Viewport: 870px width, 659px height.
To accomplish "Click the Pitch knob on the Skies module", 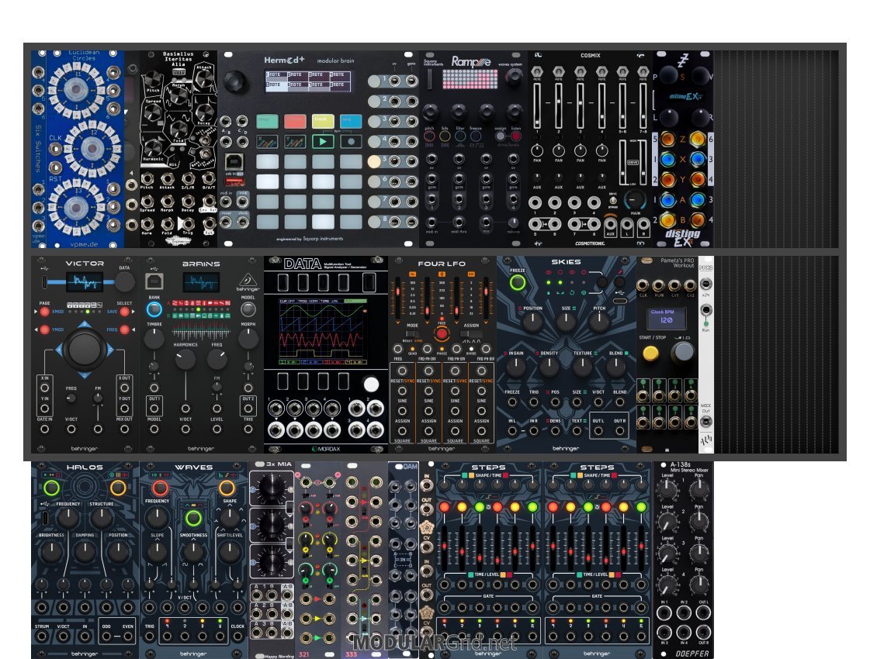I will [599, 321].
